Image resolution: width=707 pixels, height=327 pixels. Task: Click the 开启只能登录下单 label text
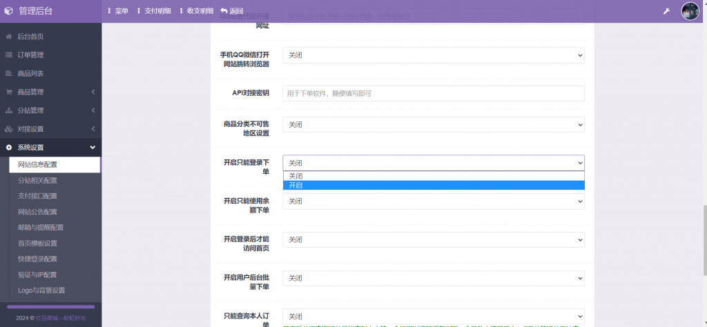[x=246, y=167]
